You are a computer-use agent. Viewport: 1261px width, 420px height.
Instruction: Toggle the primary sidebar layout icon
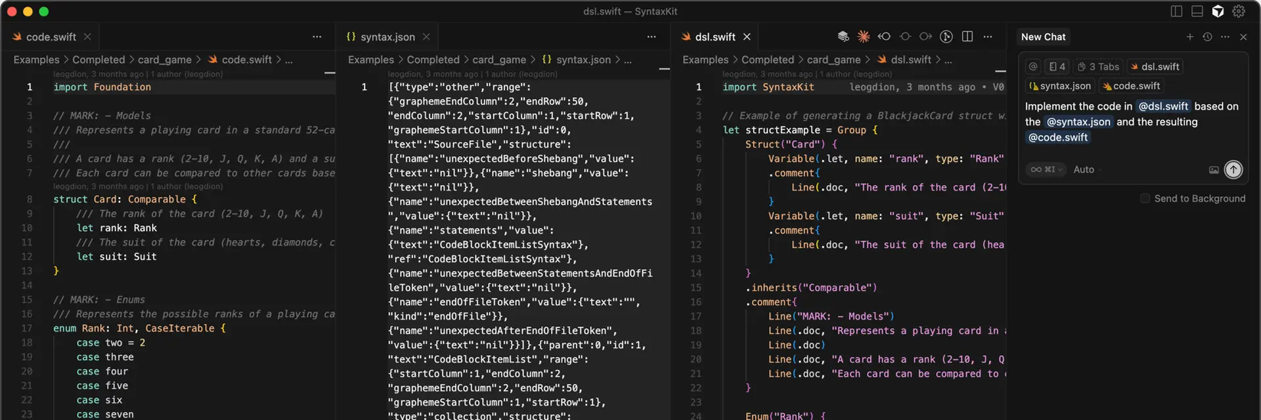[1176, 11]
